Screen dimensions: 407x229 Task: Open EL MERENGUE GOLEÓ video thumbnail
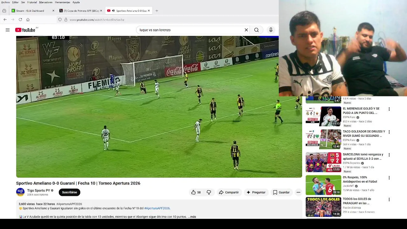point(323,116)
